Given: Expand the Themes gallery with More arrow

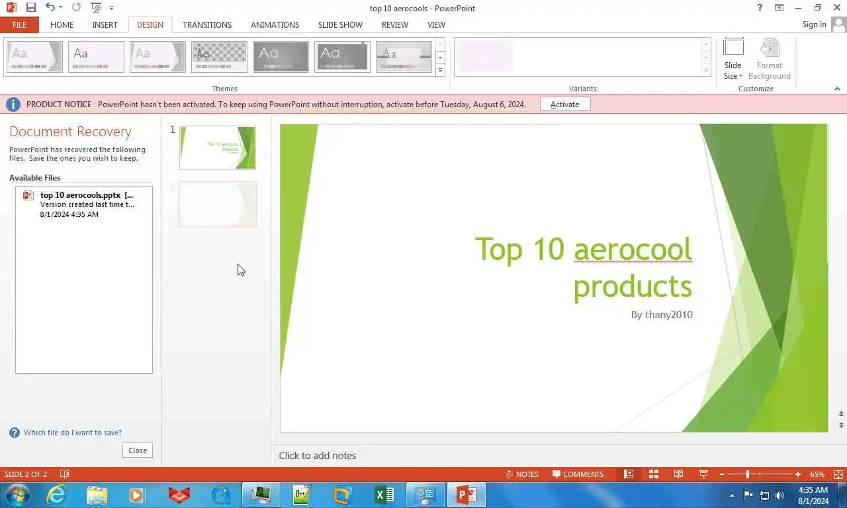Looking at the screenshot, I should point(440,70).
